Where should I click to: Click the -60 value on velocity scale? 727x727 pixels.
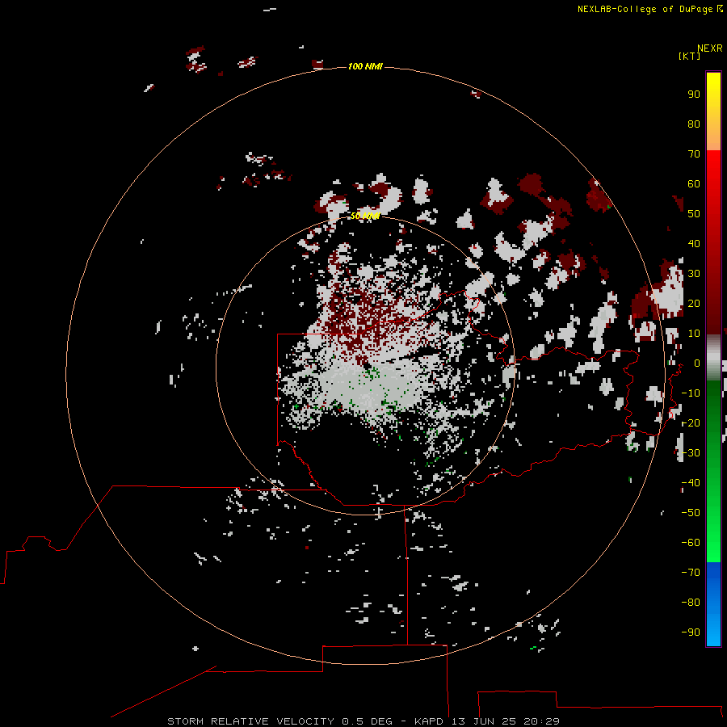(x=691, y=543)
